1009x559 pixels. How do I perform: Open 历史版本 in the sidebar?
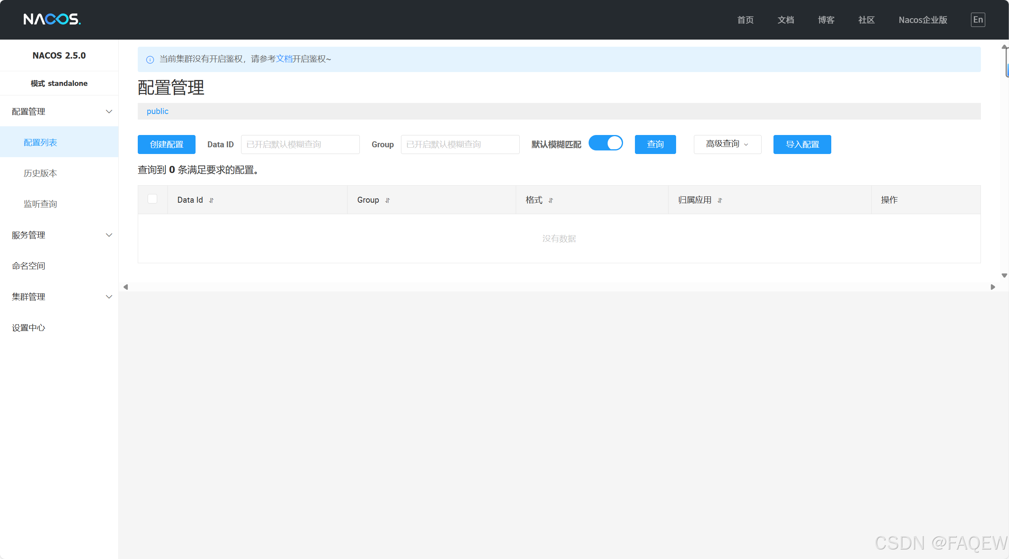click(40, 173)
